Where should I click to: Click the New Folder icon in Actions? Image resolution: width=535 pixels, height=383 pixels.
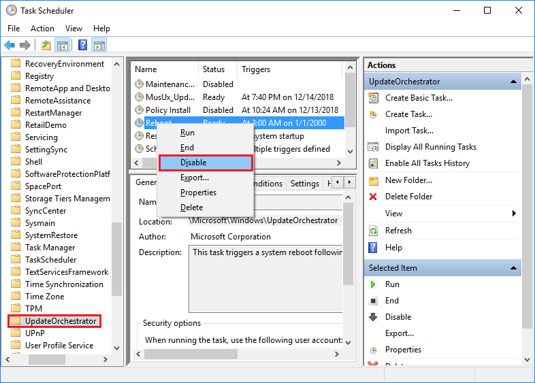pyautogui.click(x=373, y=180)
